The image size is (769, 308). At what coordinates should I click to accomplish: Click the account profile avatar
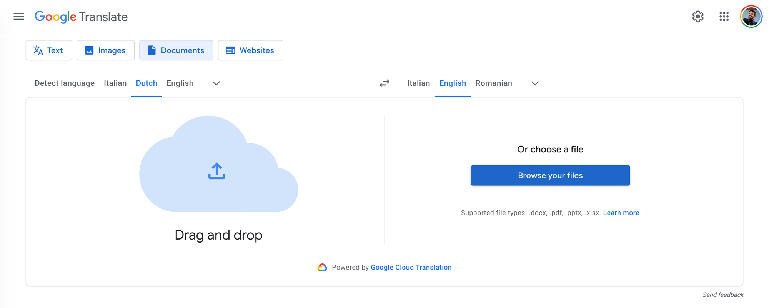pos(751,17)
